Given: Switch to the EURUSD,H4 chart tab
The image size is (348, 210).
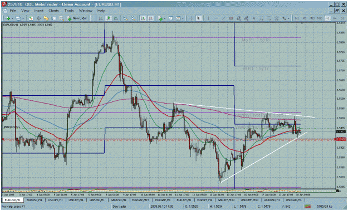Looking at the screenshot, I should click(x=35, y=200).
